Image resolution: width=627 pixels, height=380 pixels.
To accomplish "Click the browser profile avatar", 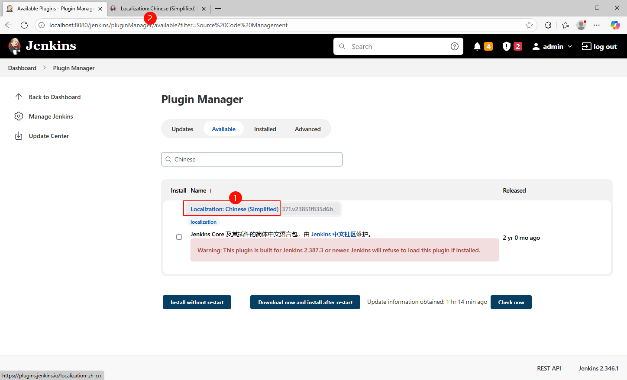I will pyautogui.click(x=581, y=25).
